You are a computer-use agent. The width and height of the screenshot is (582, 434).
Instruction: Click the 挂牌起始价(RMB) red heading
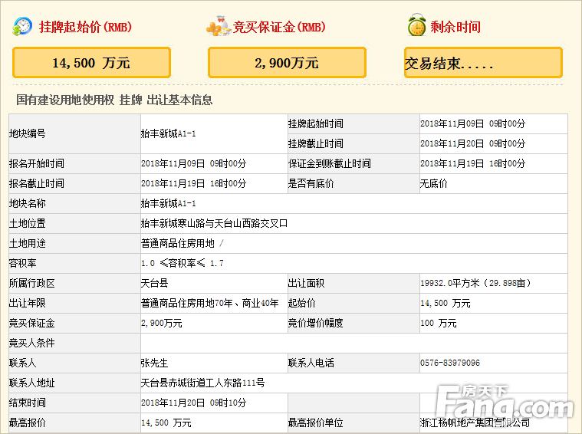85,28
